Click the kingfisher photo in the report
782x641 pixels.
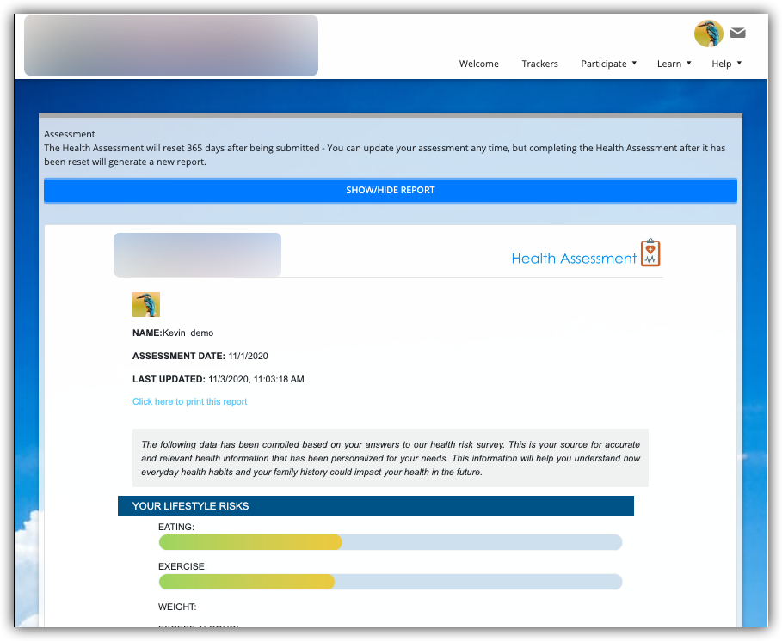tap(146, 304)
